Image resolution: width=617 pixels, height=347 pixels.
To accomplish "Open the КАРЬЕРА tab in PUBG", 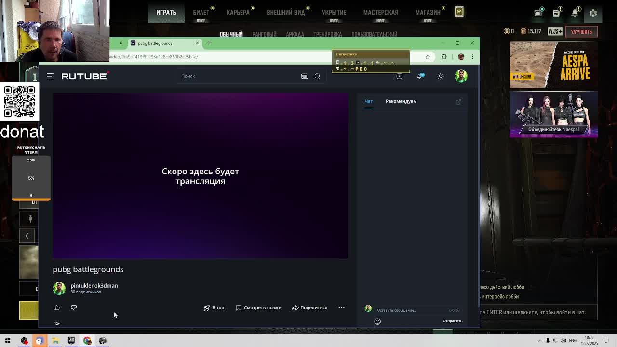I will [x=238, y=13].
